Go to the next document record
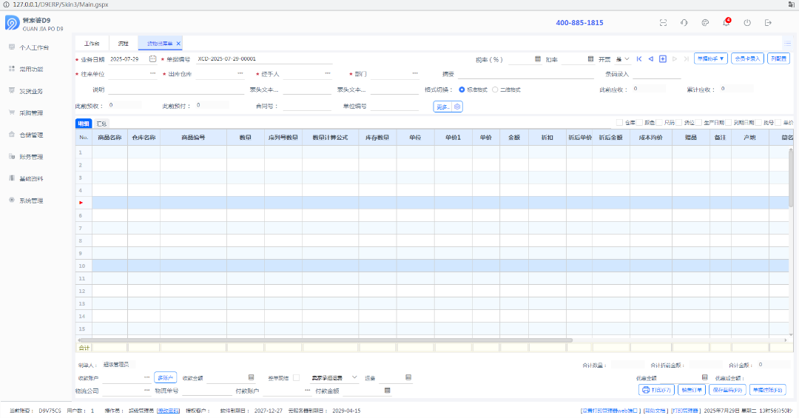799x418 pixels. tap(675, 59)
